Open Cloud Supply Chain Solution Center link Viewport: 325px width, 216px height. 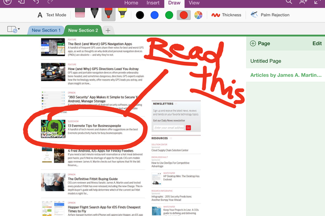(x=170, y=150)
